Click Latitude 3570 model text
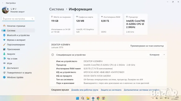This screenshot has height=101, width=181. 57,47
